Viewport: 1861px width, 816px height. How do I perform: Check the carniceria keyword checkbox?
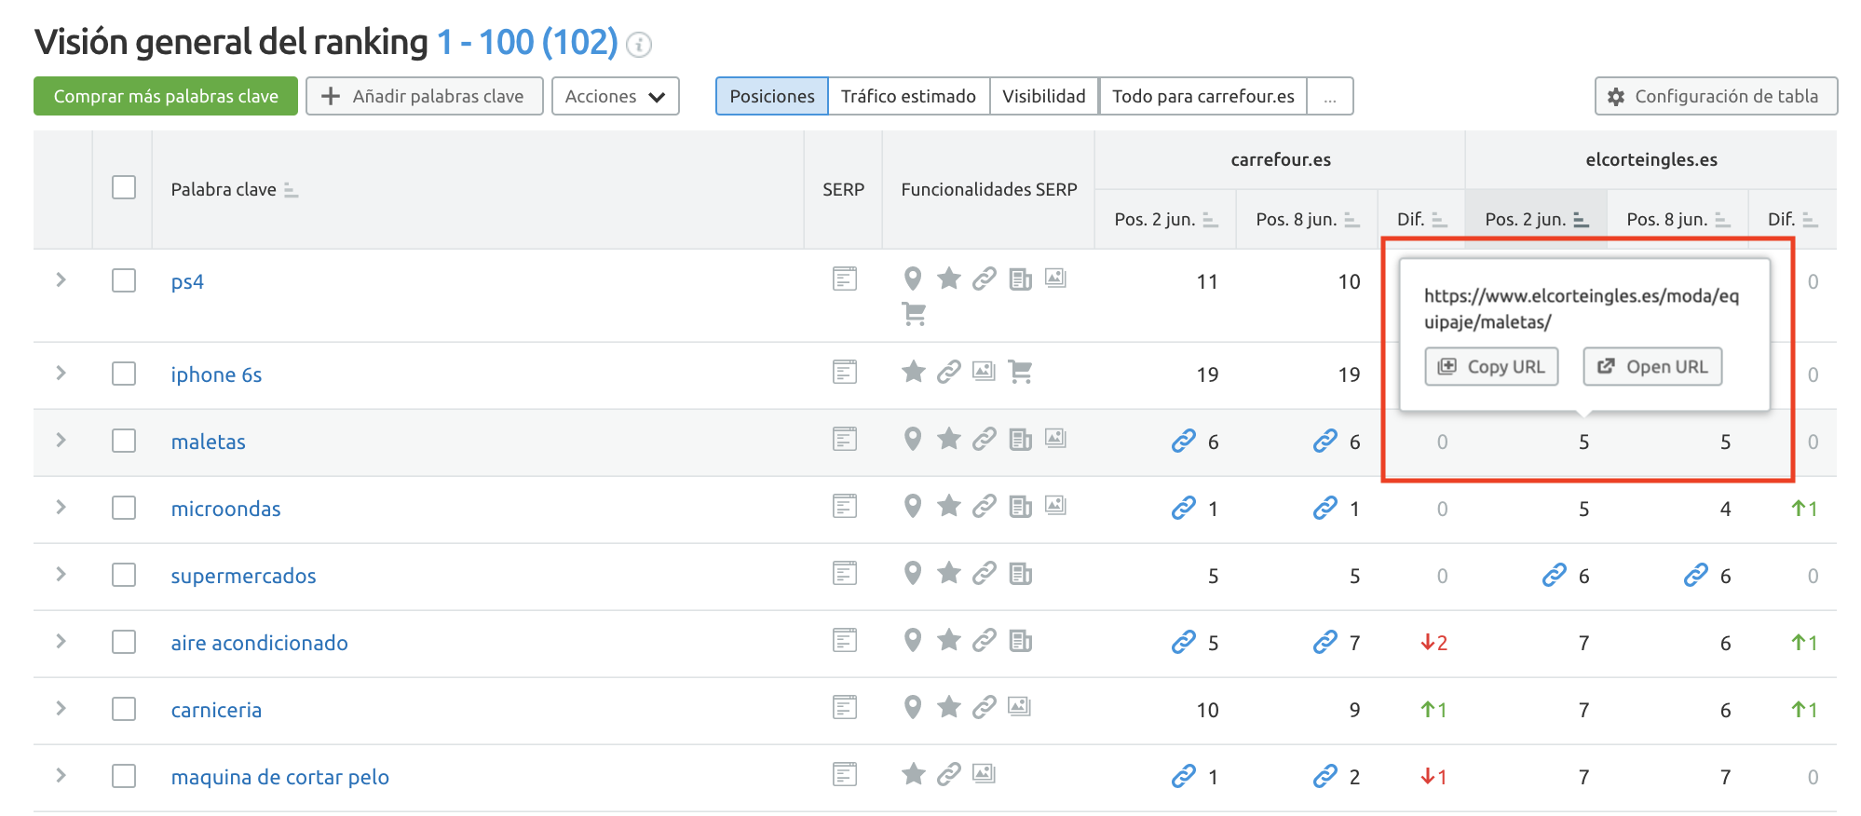[124, 709]
